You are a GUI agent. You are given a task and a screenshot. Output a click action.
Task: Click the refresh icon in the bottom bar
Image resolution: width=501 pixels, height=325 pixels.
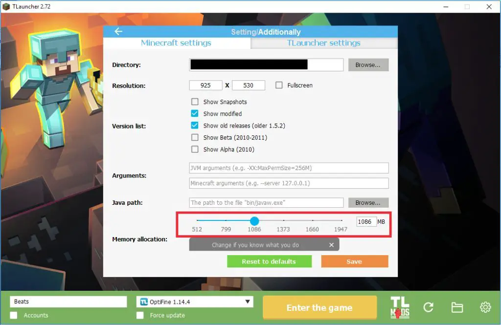click(429, 307)
